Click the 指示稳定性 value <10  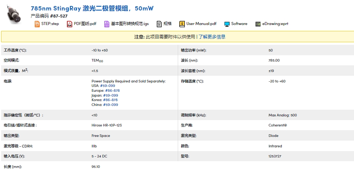point(94,115)
